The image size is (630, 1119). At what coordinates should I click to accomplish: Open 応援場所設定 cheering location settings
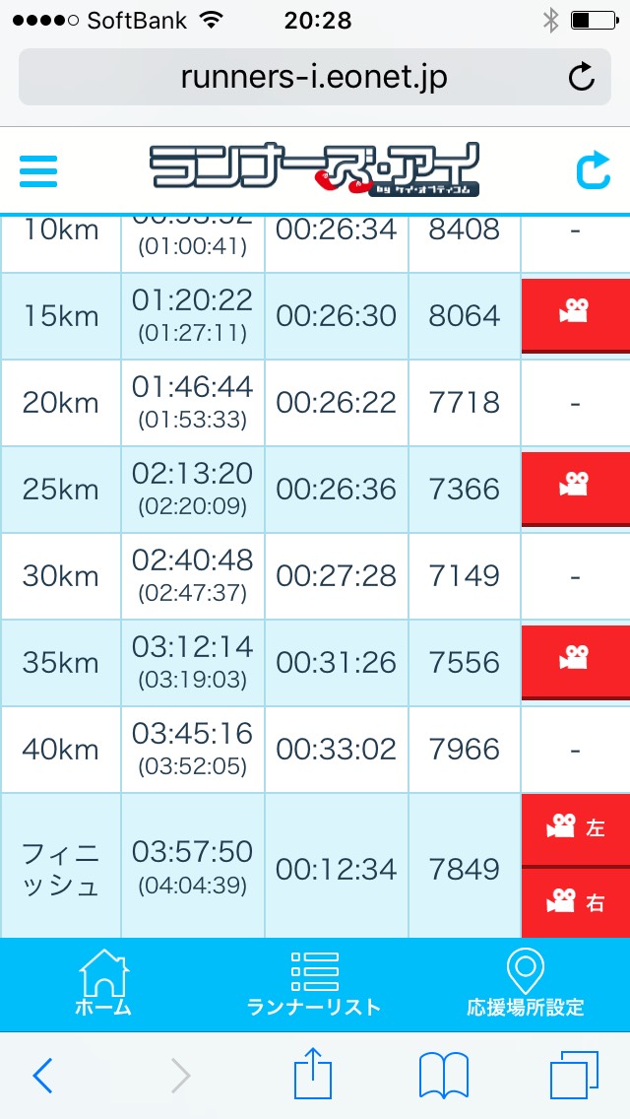pos(525,984)
